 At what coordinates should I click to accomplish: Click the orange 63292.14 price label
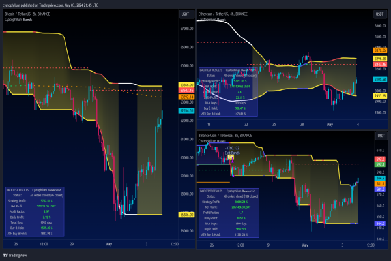(x=186, y=97)
